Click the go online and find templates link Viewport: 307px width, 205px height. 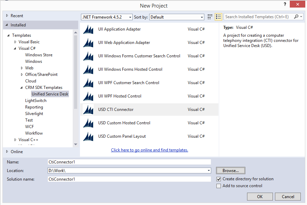tap(149, 150)
